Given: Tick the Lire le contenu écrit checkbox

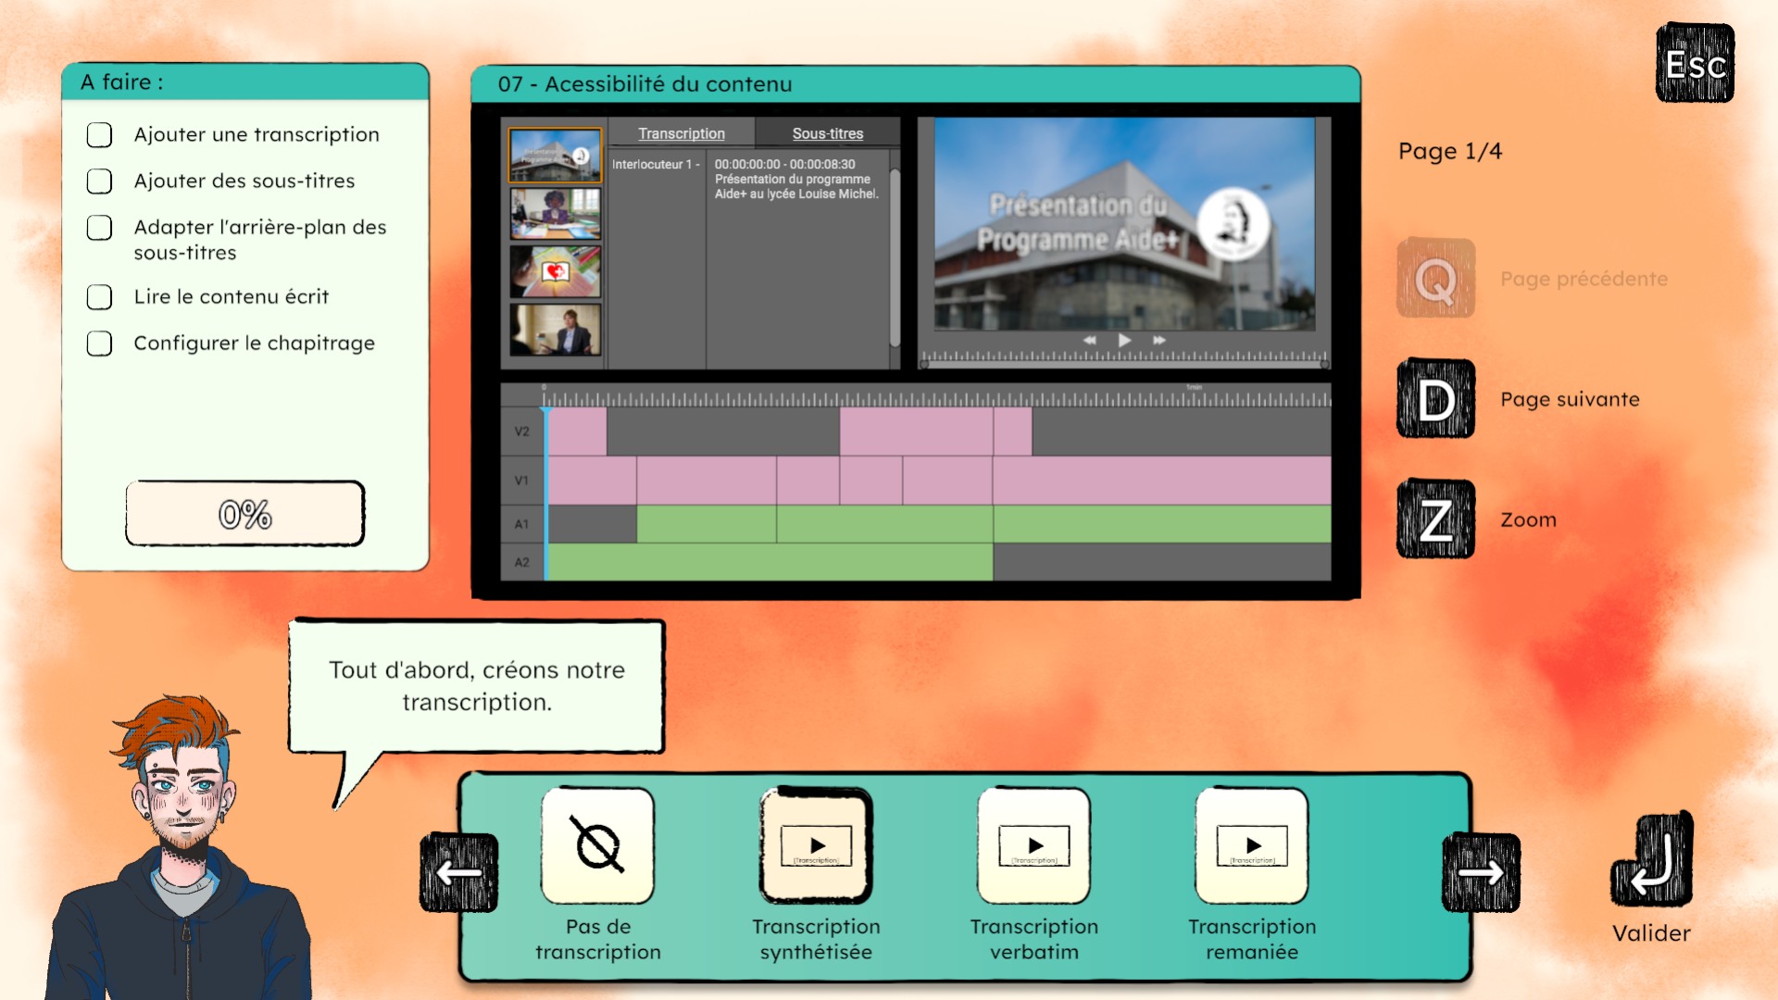Looking at the screenshot, I should click(x=99, y=297).
